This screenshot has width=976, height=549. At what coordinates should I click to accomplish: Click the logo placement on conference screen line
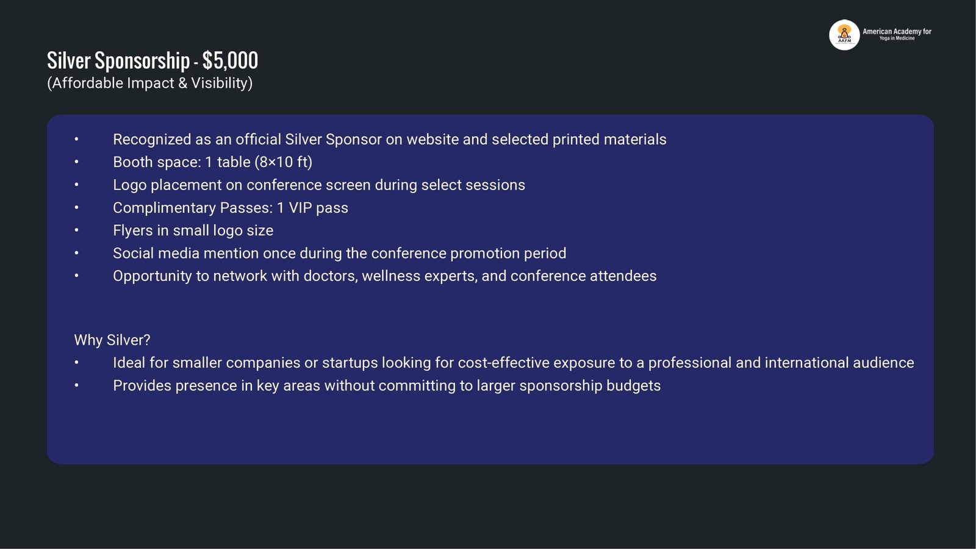318,185
